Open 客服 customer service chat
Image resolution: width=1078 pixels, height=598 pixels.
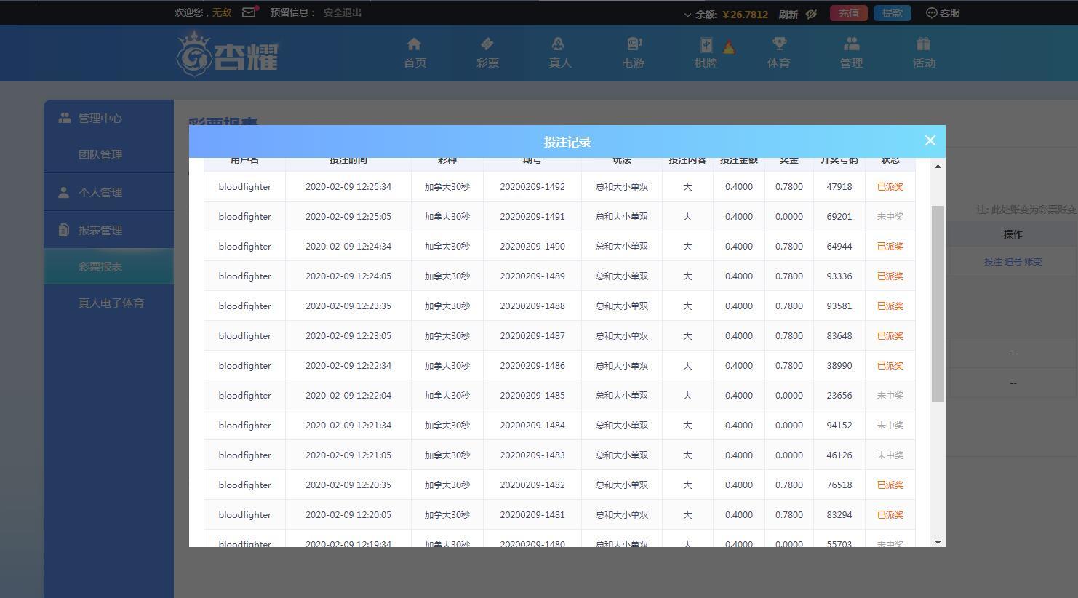943,13
